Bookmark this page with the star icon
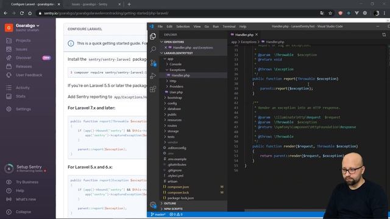 (x=330, y=13)
